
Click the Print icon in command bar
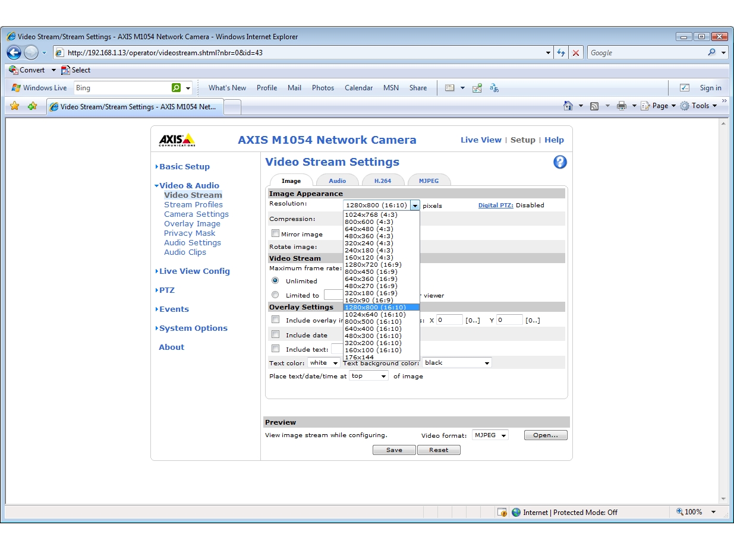pyautogui.click(x=621, y=106)
